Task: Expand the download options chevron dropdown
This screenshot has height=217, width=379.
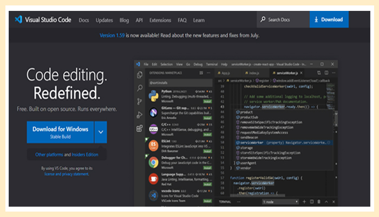Action: pos(101,132)
